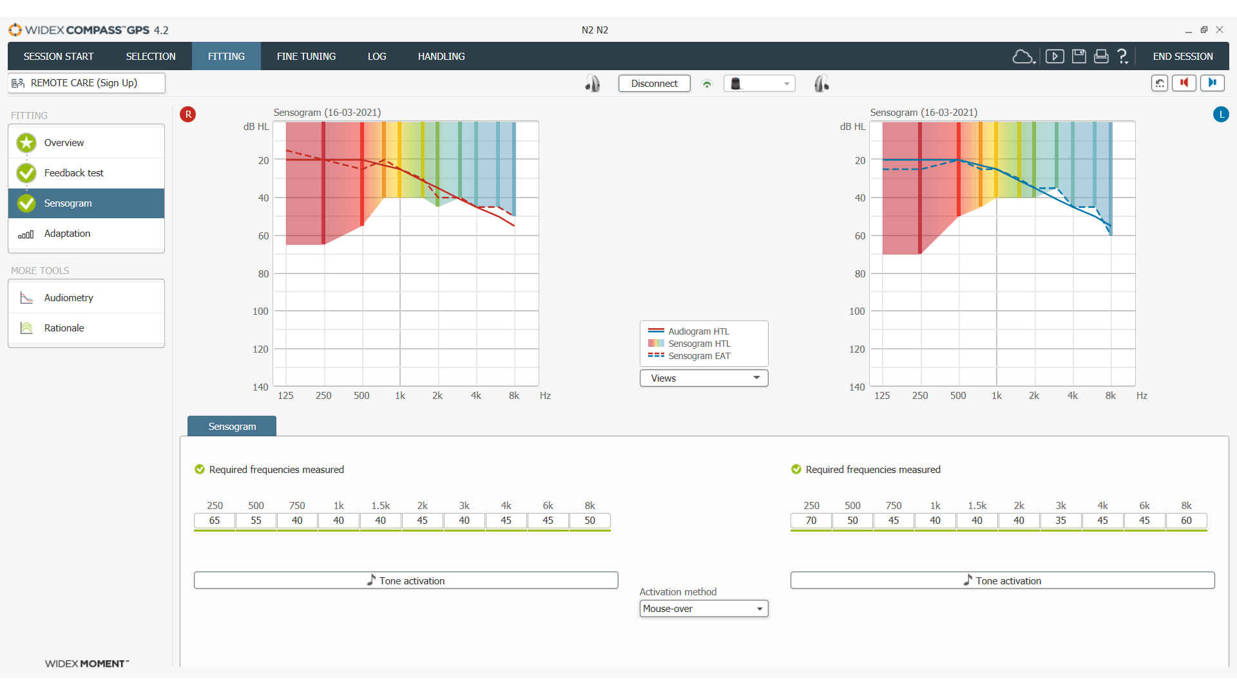Click the save session floppy disk icon
This screenshot has width=1237, height=695.
tap(1079, 56)
